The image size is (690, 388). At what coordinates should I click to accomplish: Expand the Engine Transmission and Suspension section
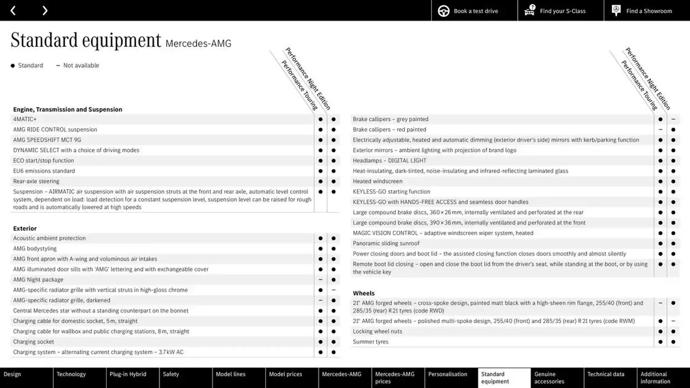coord(68,109)
